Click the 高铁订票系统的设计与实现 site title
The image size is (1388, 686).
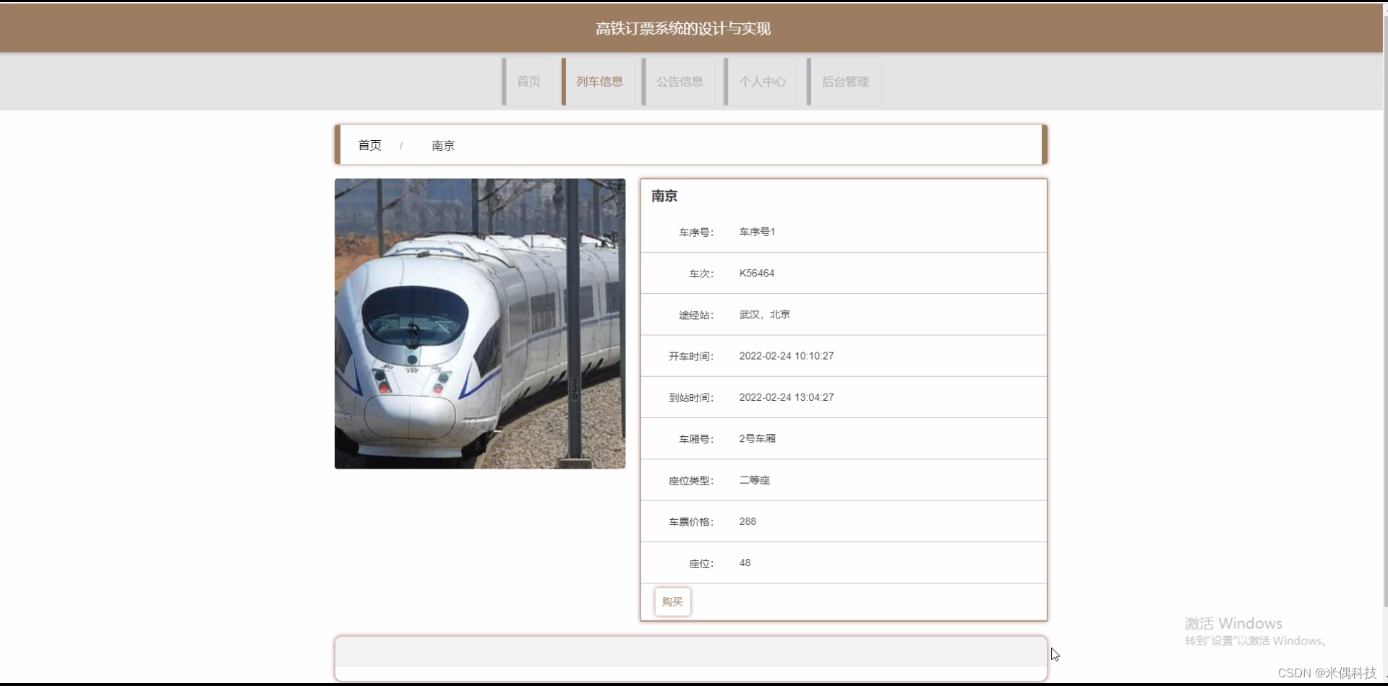pyautogui.click(x=683, y=28)
